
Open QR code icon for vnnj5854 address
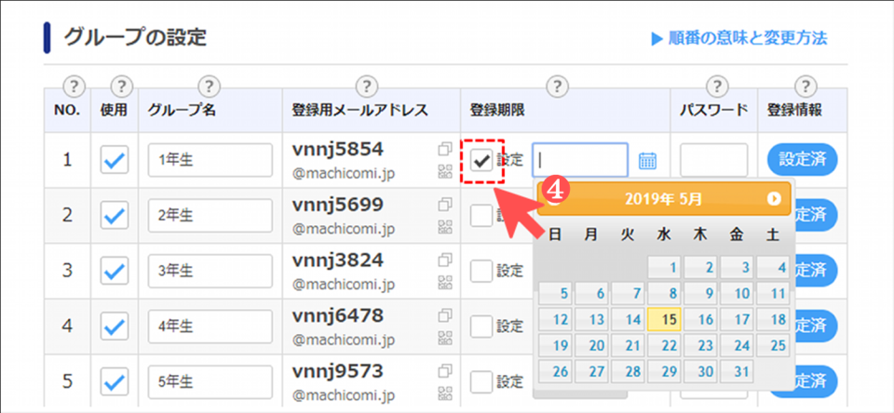(x=444, y=170)
